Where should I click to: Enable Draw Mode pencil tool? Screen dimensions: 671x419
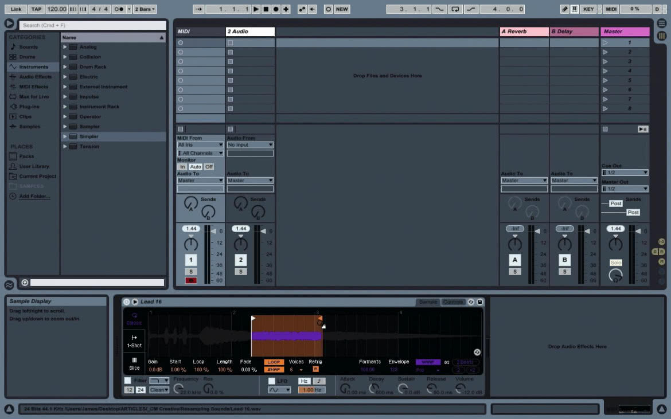click(x=565, y=9)
